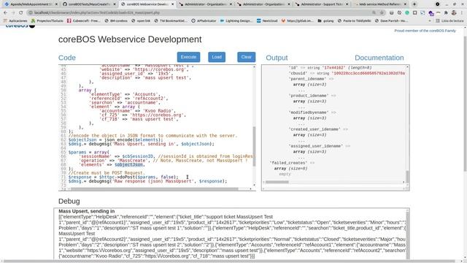The height and width of the screenshot is (263, 467).
Task: Click 'assigned_user_idename' key in Output
Action: (316, 146)
